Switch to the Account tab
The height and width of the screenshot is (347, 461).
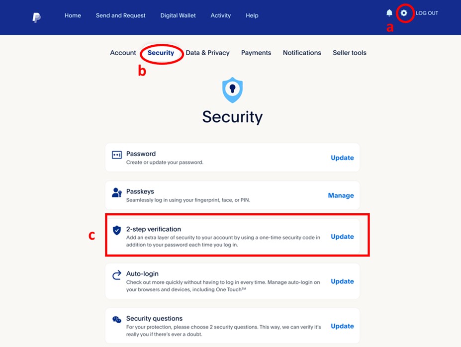pos(122,53)
